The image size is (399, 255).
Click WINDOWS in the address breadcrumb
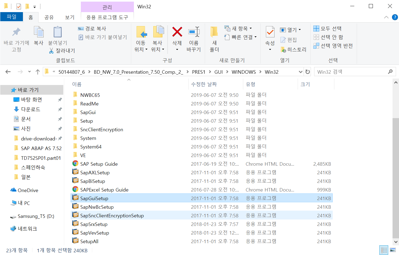244,72
